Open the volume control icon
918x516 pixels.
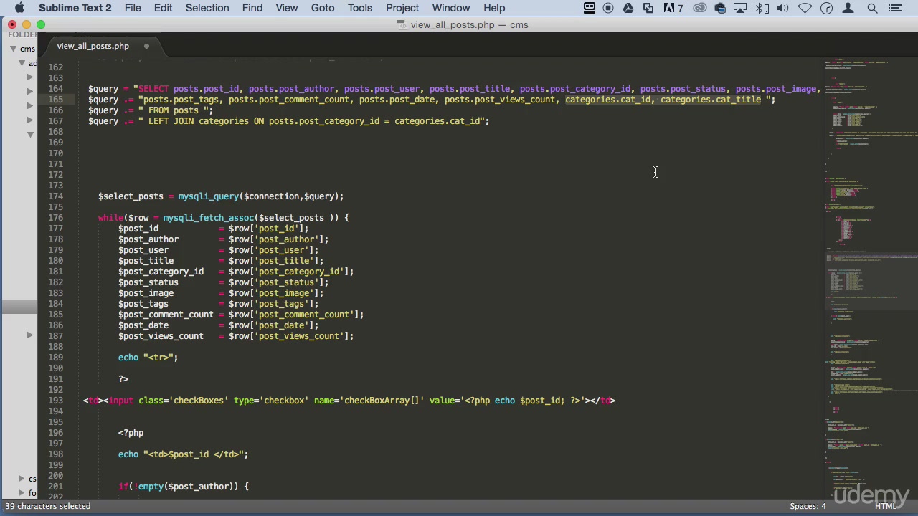tap(783, 8)
